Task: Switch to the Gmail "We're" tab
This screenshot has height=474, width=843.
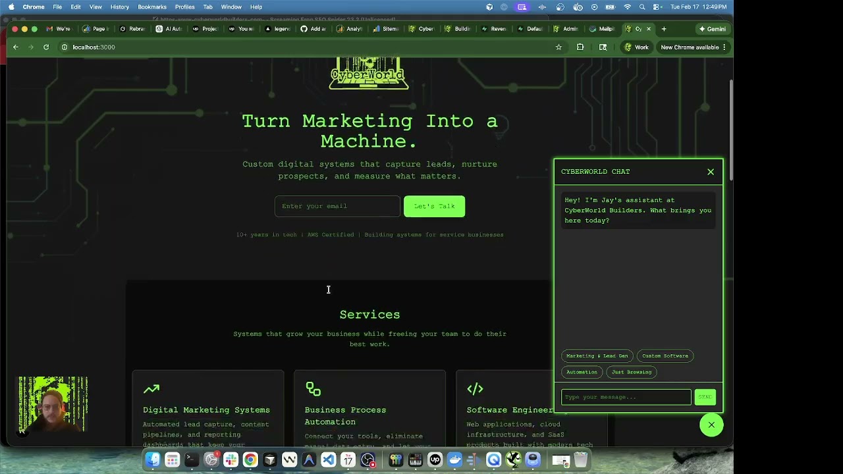Action: (x=59, y=29)
